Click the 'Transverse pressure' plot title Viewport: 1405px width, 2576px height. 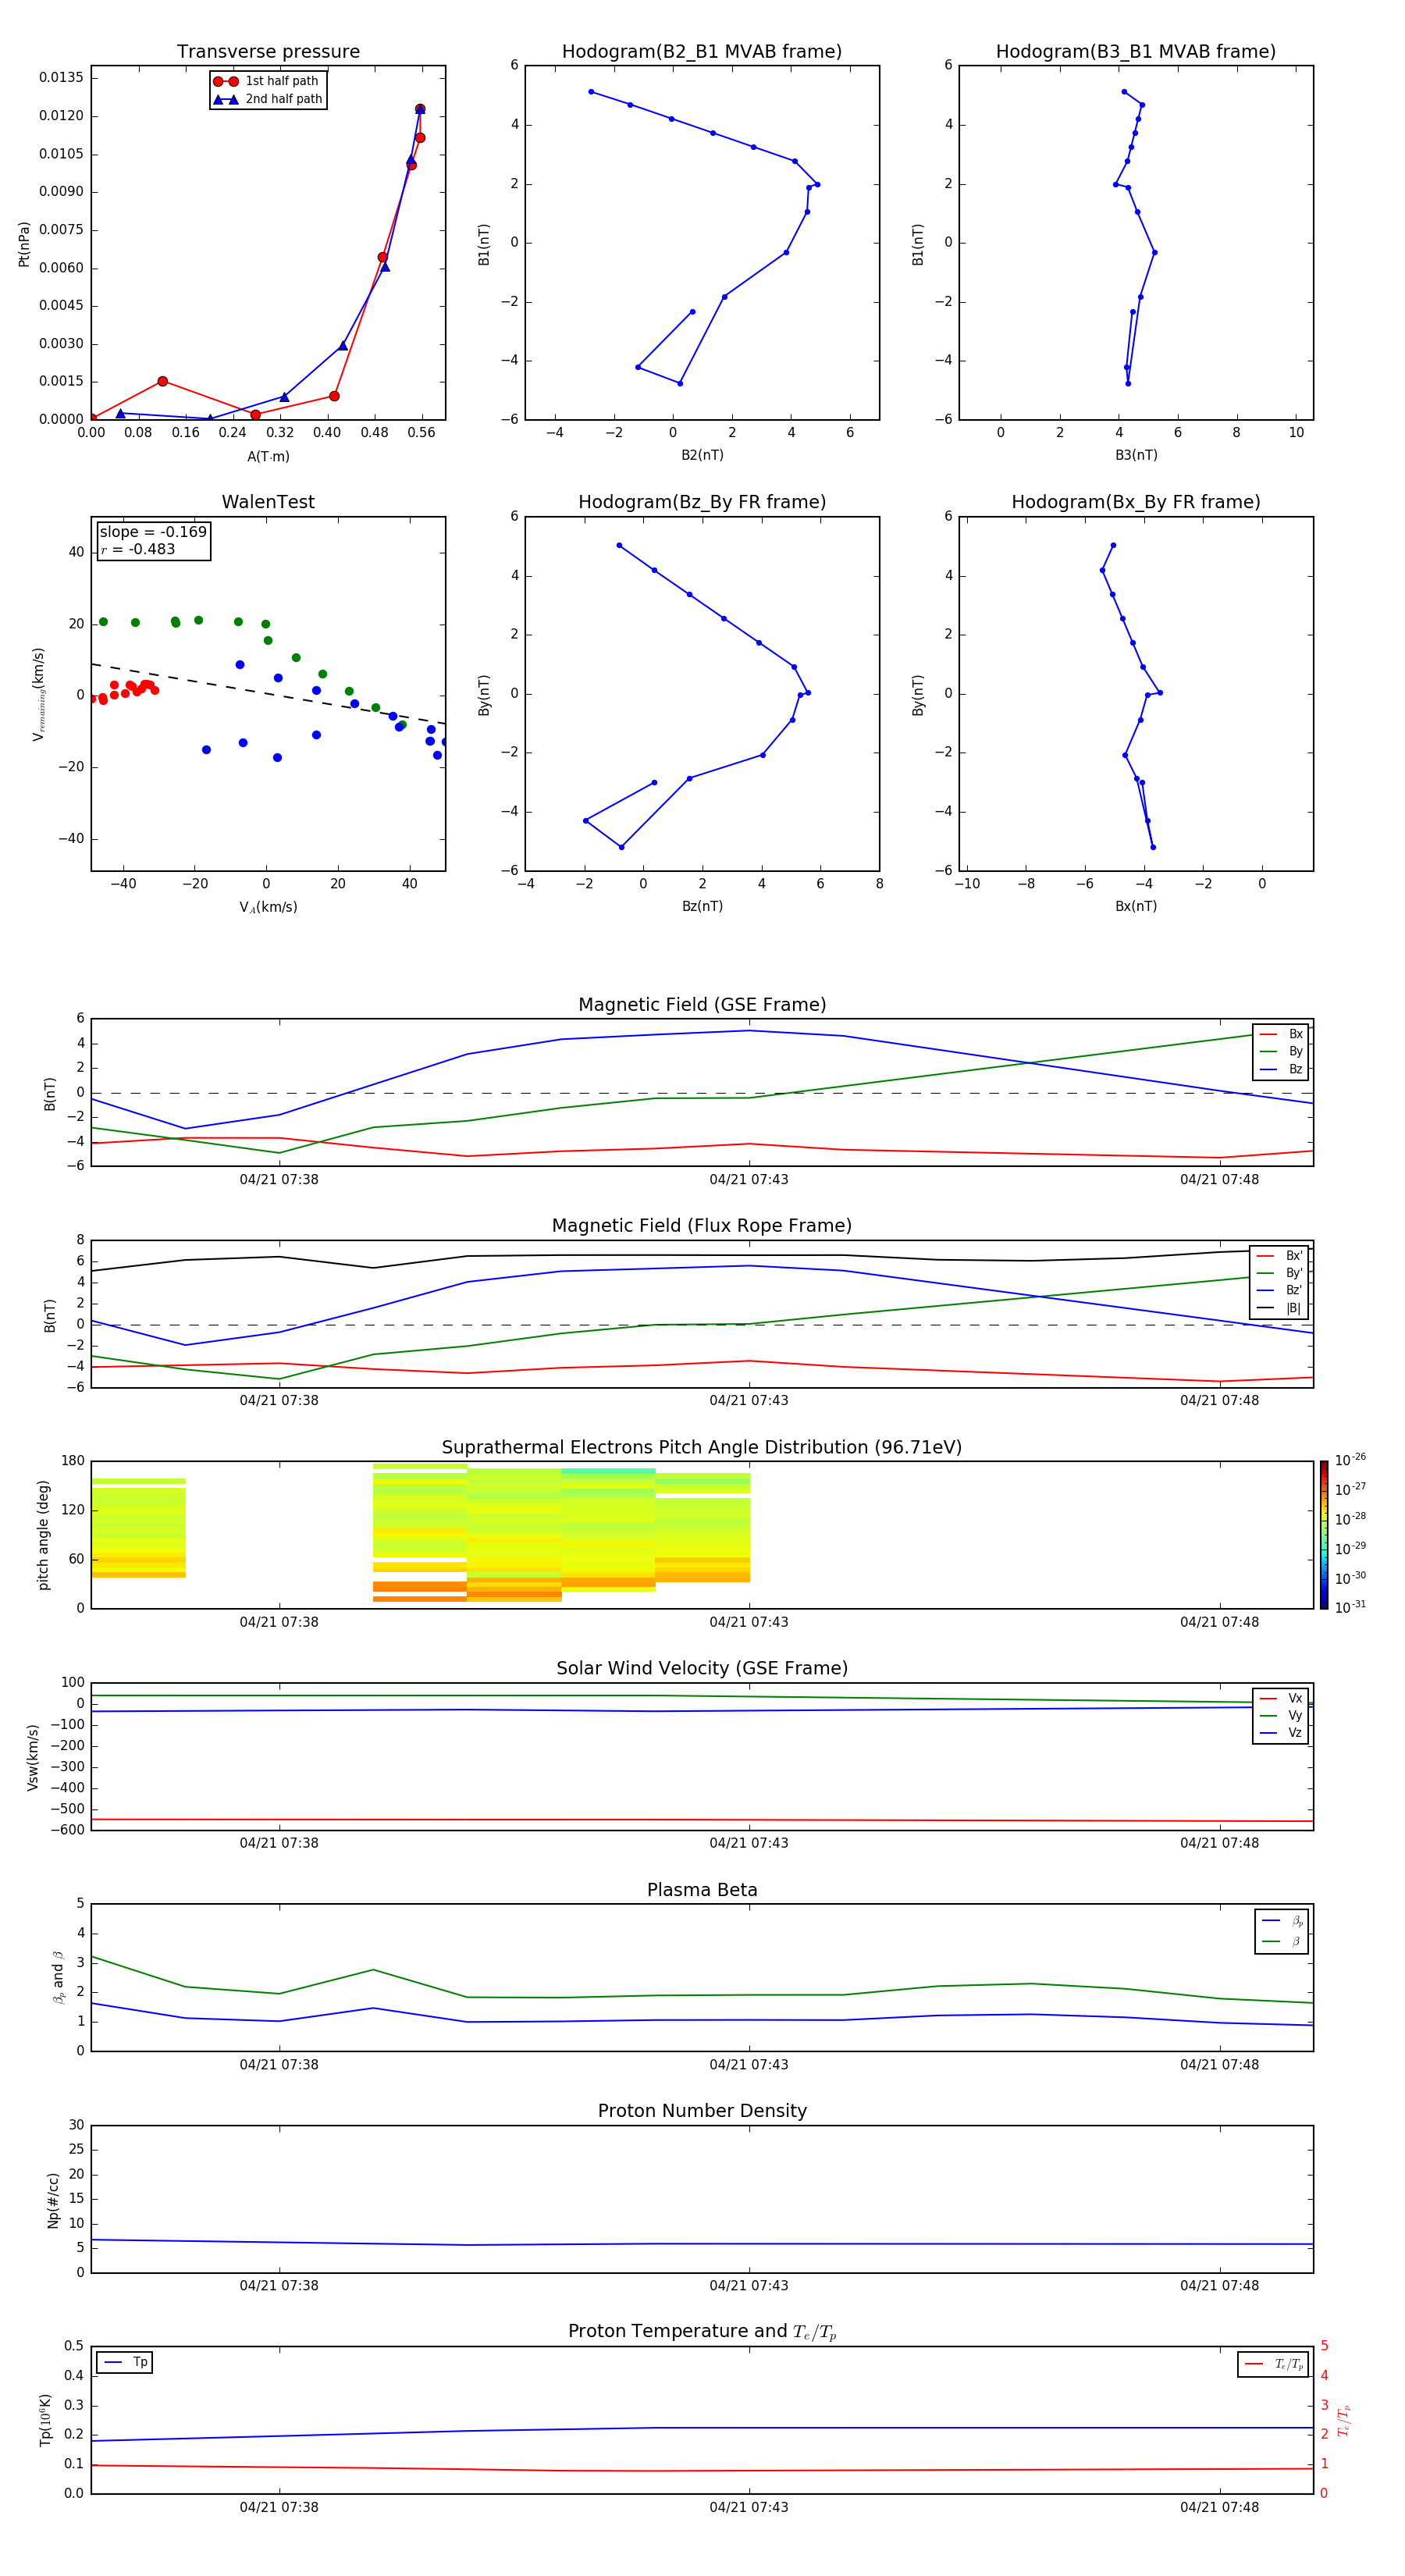click(268, 52)
